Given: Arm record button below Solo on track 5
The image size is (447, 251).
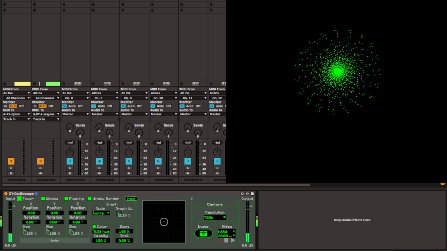Looking at the screenshot, I should (129, 173).
